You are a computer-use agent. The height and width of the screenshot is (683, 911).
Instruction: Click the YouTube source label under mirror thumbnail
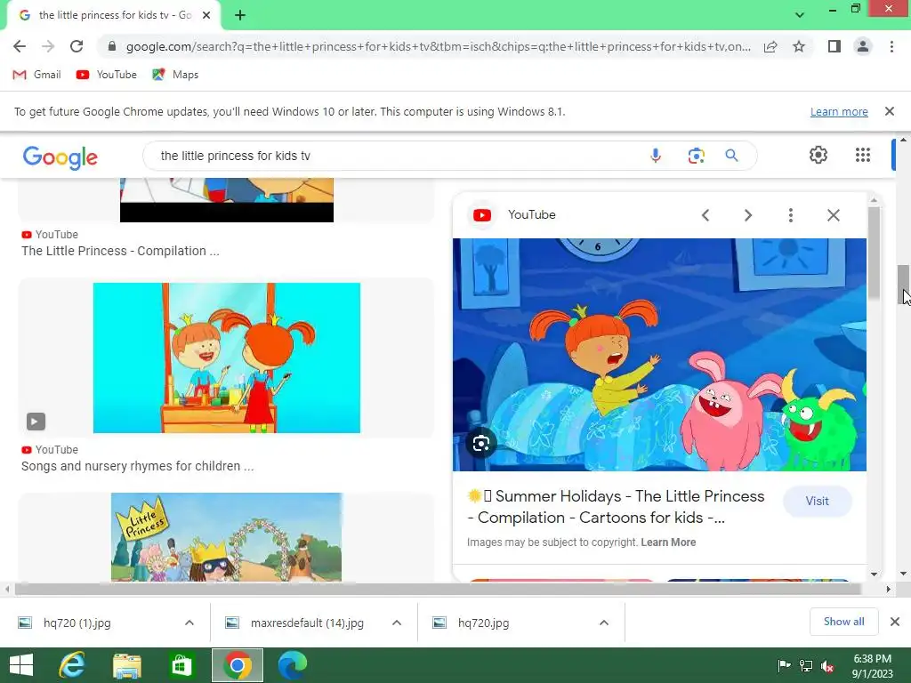(x=50, y=449)
